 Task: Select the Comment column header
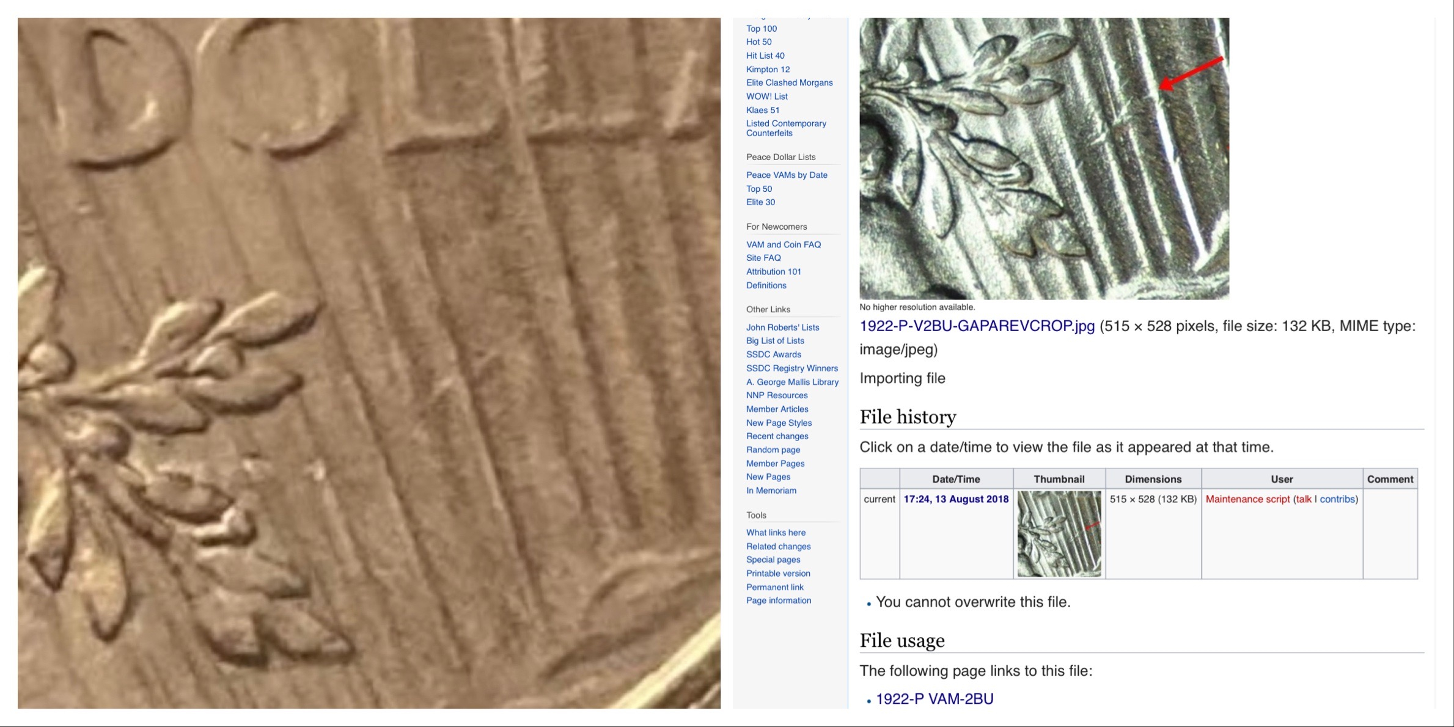[1390, 480]
